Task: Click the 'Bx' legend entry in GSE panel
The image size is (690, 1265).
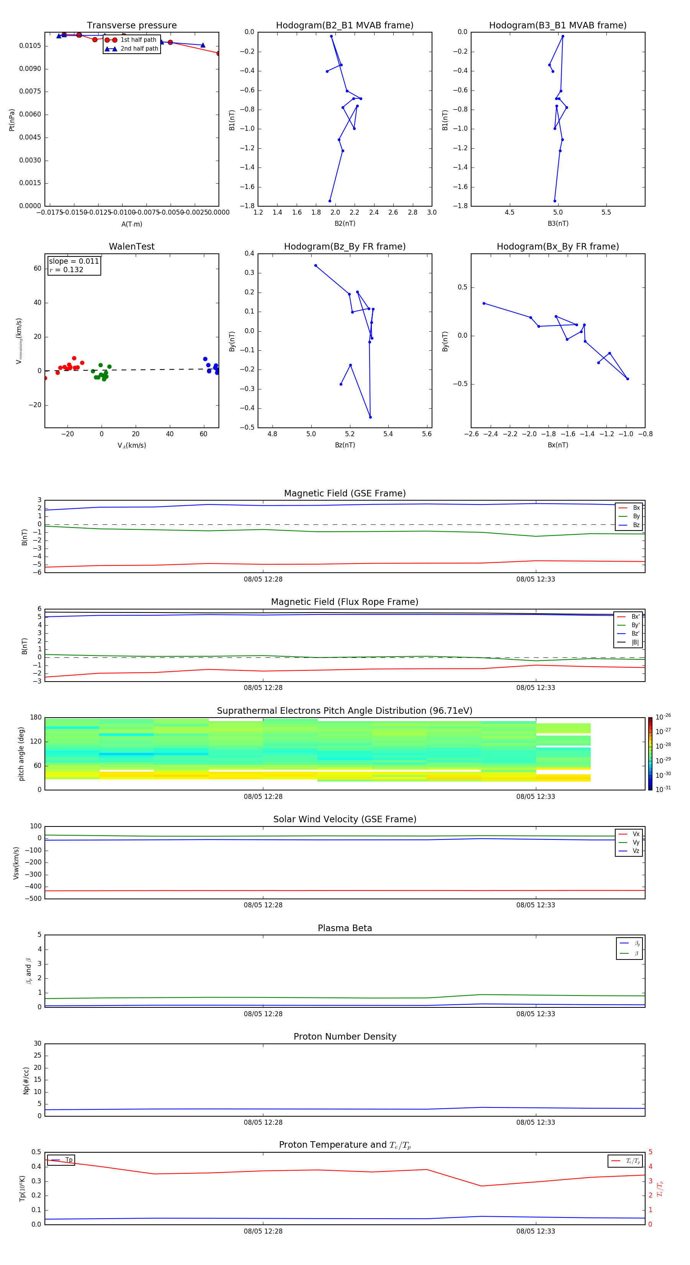Action: coord(629,508)
